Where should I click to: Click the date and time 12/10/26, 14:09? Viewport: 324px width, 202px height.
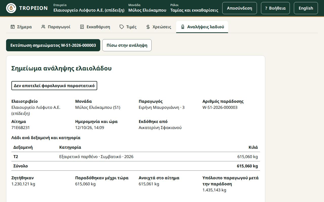(90, 128)
